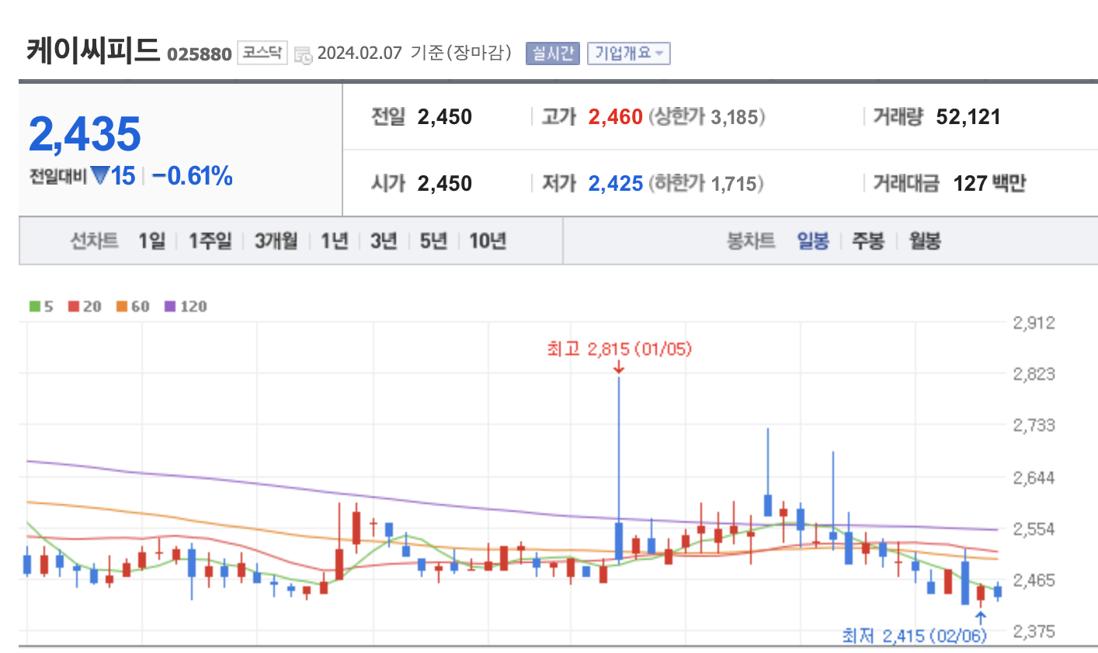This screenshot has width=1098, height=653.
Task: Click the 저가 value 2,425
Action: (615, 184)
